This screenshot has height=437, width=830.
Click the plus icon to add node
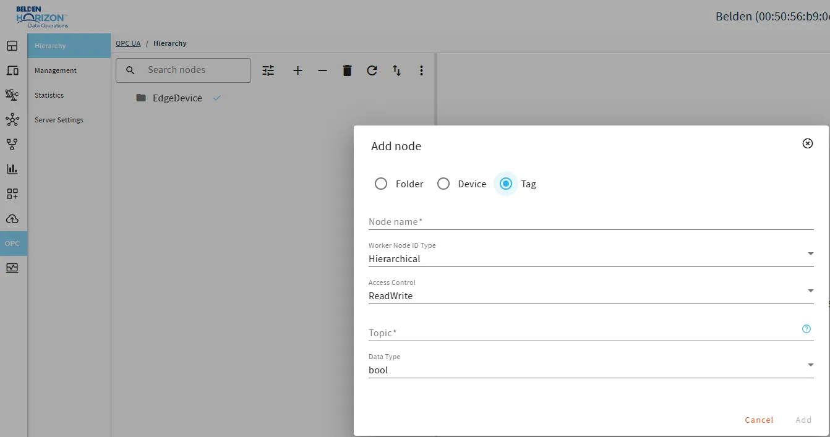point(297,70)
